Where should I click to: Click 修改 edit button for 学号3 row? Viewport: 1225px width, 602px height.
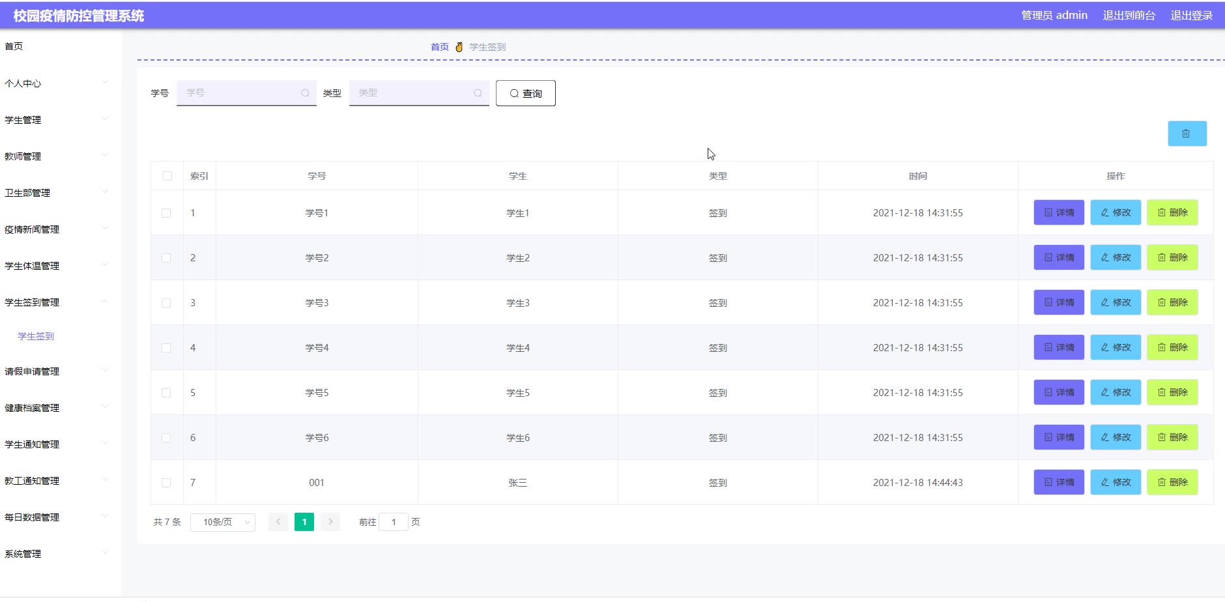[1115, 302]
